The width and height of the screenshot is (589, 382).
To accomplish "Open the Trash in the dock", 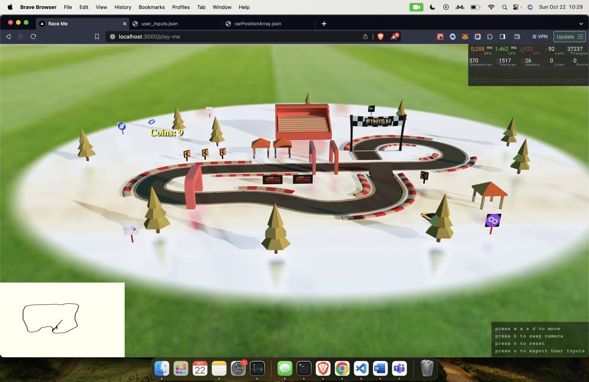I will click(427, 368).
